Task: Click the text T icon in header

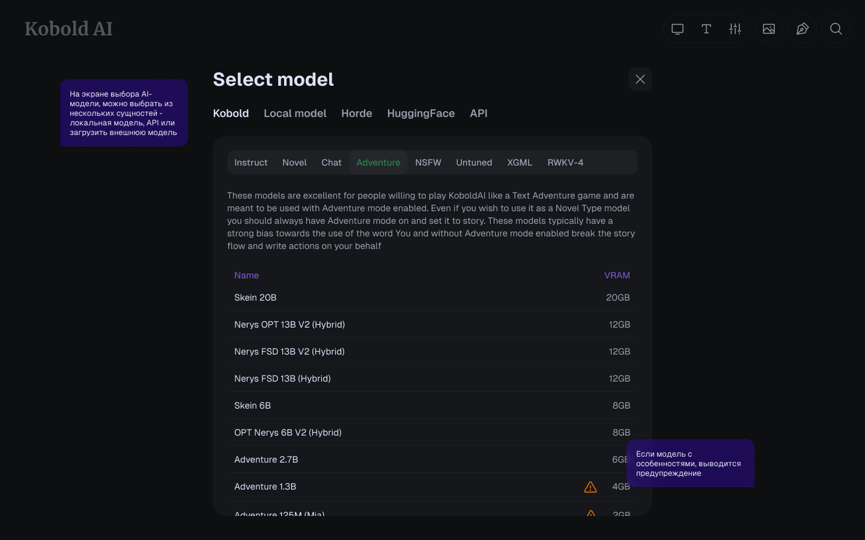Action: [x=706, y=29]
